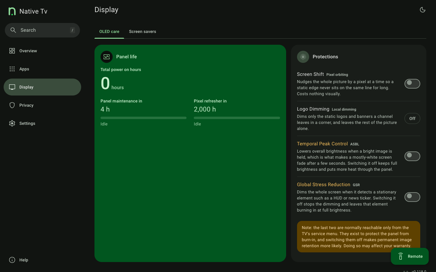This screenshot has height=272, width=436.
Task: Enable the Screen Shift toggle
Action: 412,84
